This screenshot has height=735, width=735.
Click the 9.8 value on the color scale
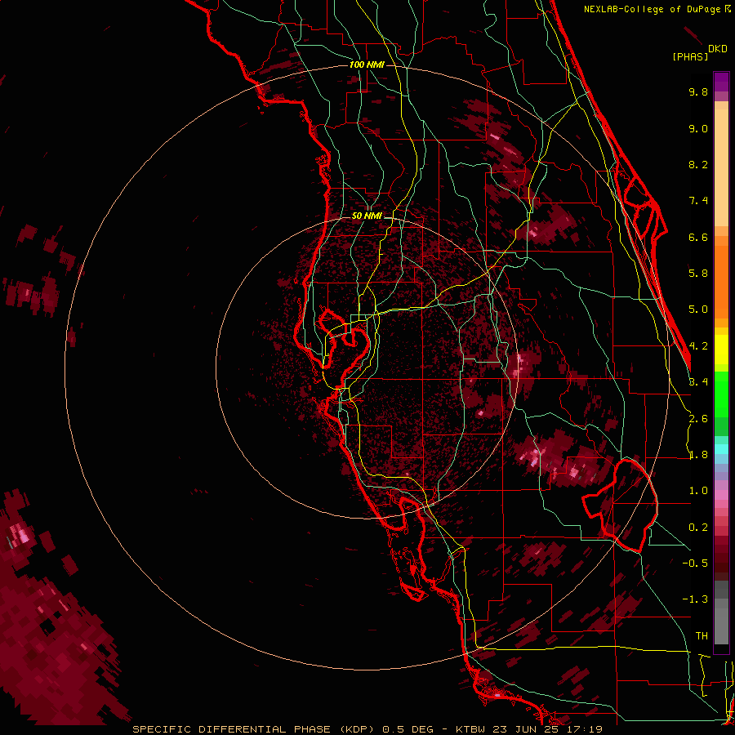coord(698,91)
